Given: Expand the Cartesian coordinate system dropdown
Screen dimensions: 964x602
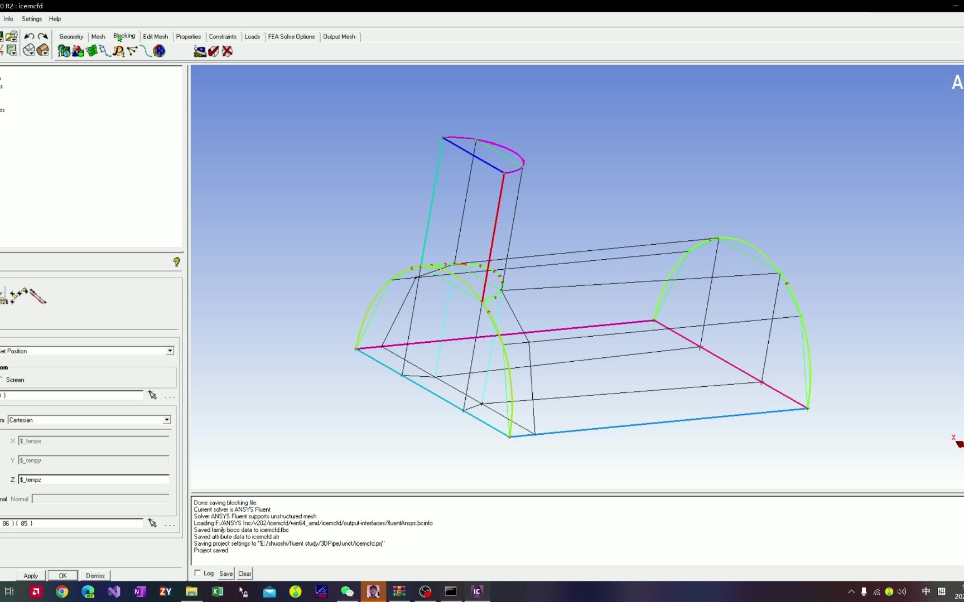Looking at the screenshot, I should tap(166, 420).
